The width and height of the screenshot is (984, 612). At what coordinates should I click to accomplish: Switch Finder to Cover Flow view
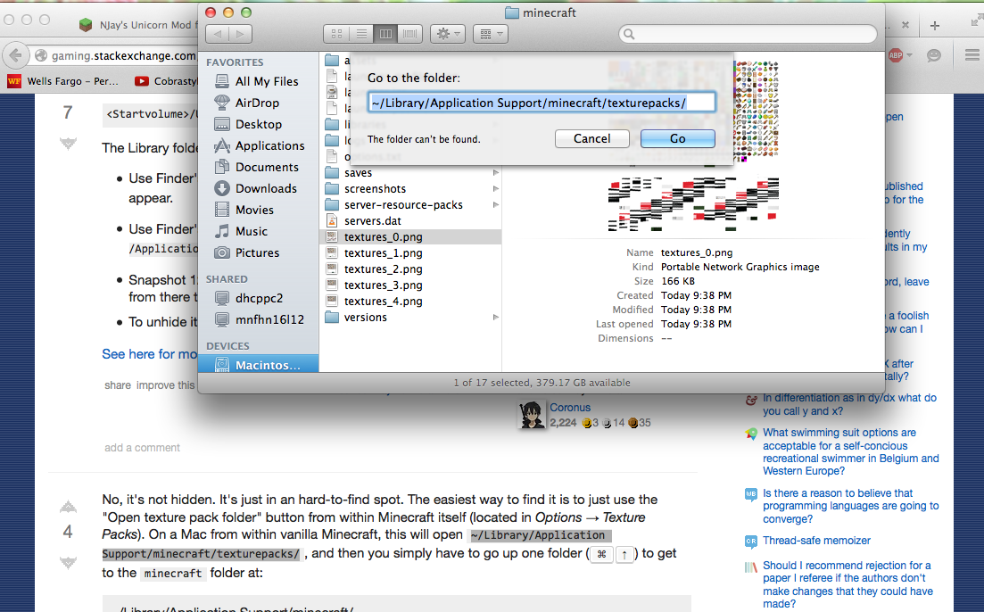[409, 34]
